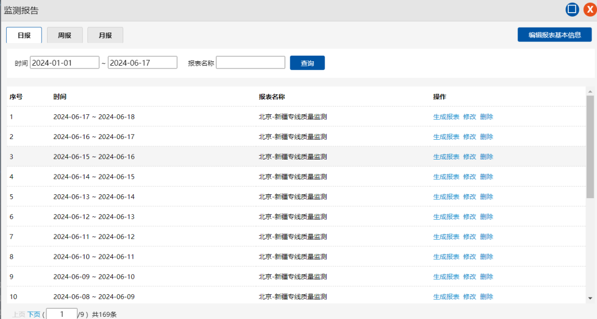
Task: Click 删除 for row 3
Action: pos(486,157)
